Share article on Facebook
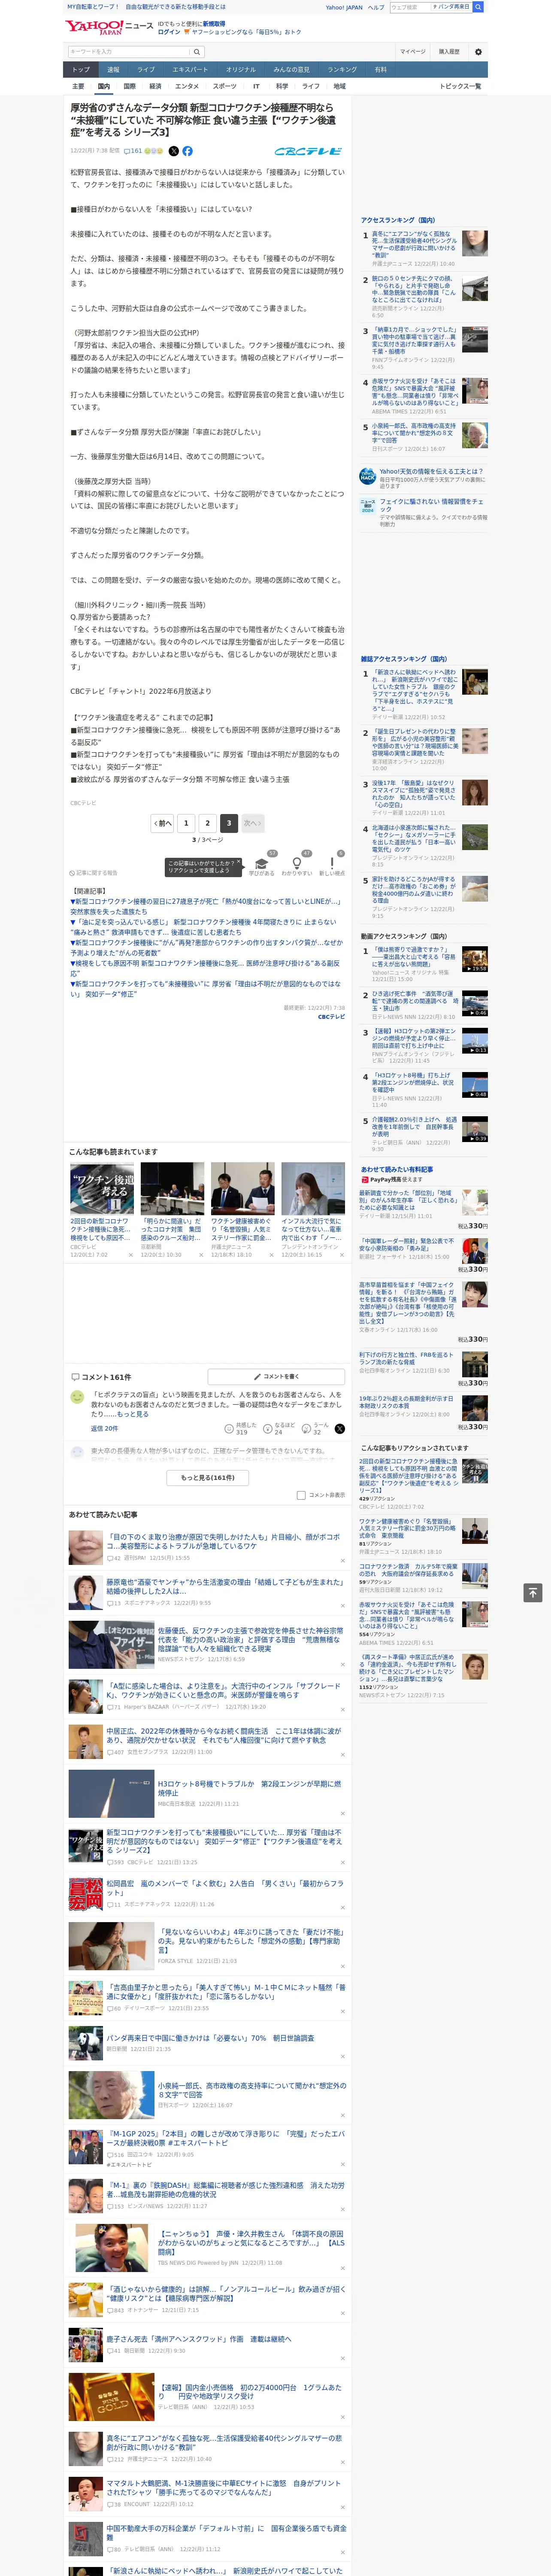551x2576 pixels. point(187,151)
